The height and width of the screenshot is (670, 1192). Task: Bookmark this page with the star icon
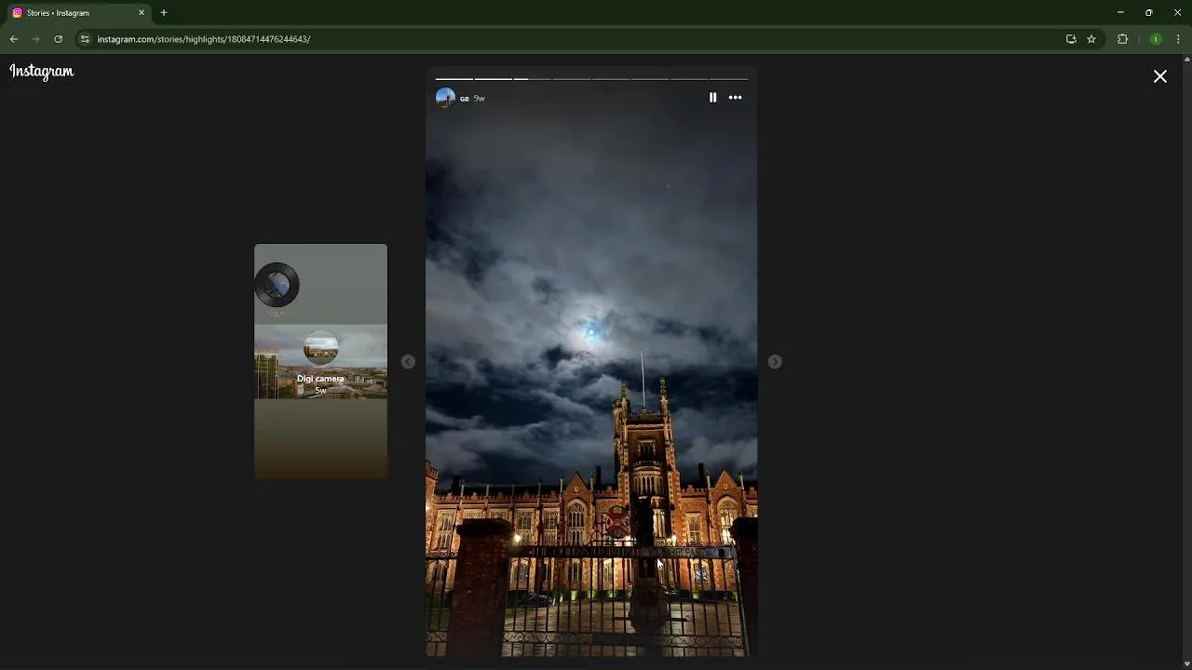pyautogui.click(x=1091, y=39)
